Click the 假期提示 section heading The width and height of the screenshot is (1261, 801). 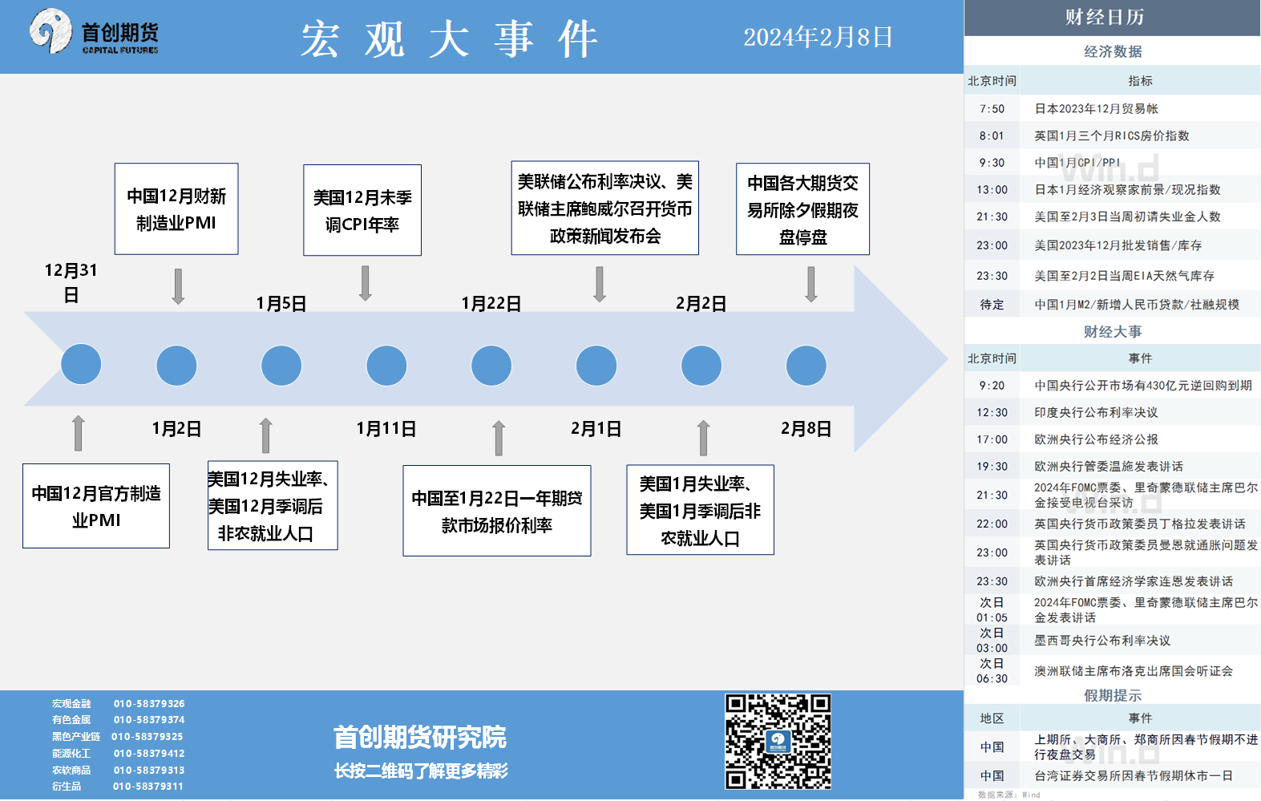(x=1113, y=695)
